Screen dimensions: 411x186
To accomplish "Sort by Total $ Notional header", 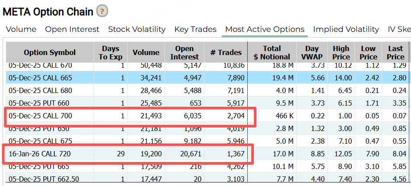I will pos(271,52).
